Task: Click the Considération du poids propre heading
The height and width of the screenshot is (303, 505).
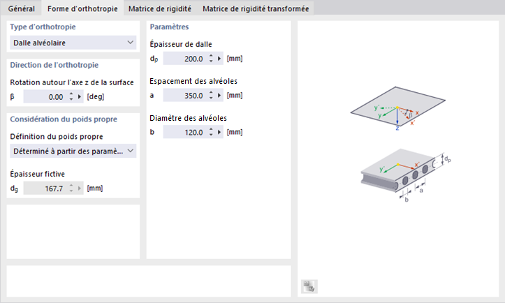Action: (64, 119)
